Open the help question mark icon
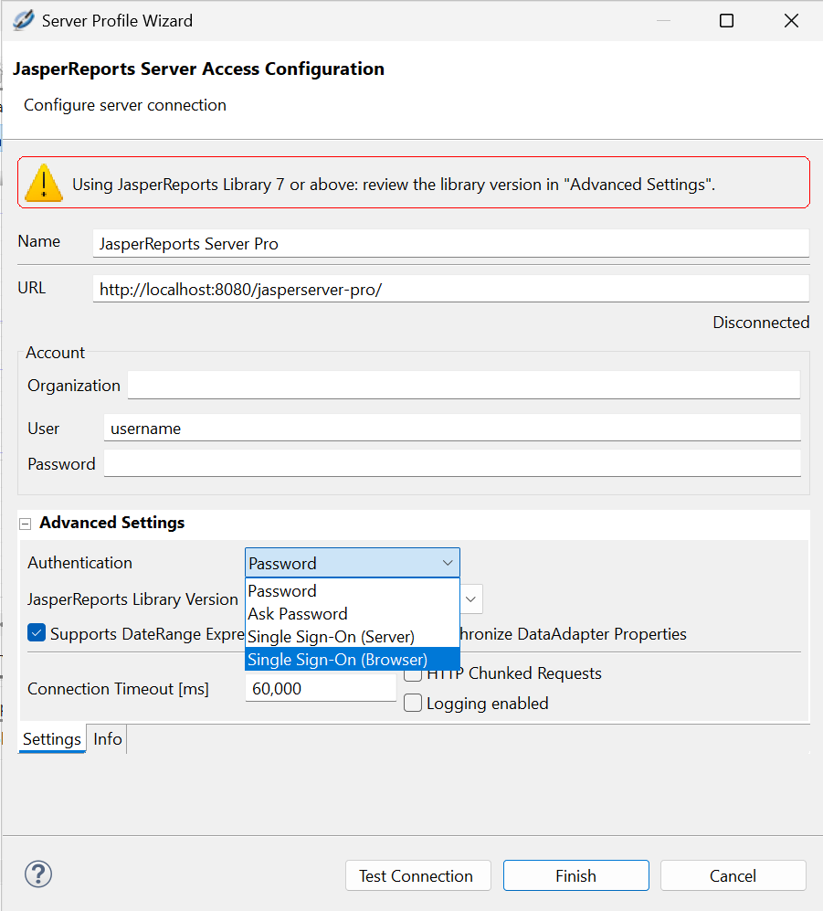Image resolution: width=823 pixels, height=911 pixels. pos(38,874)
